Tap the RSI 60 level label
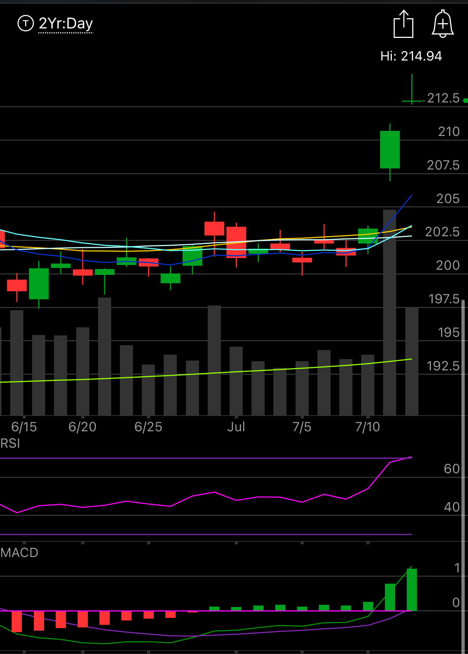468x654 pixels. click(452, 469)
